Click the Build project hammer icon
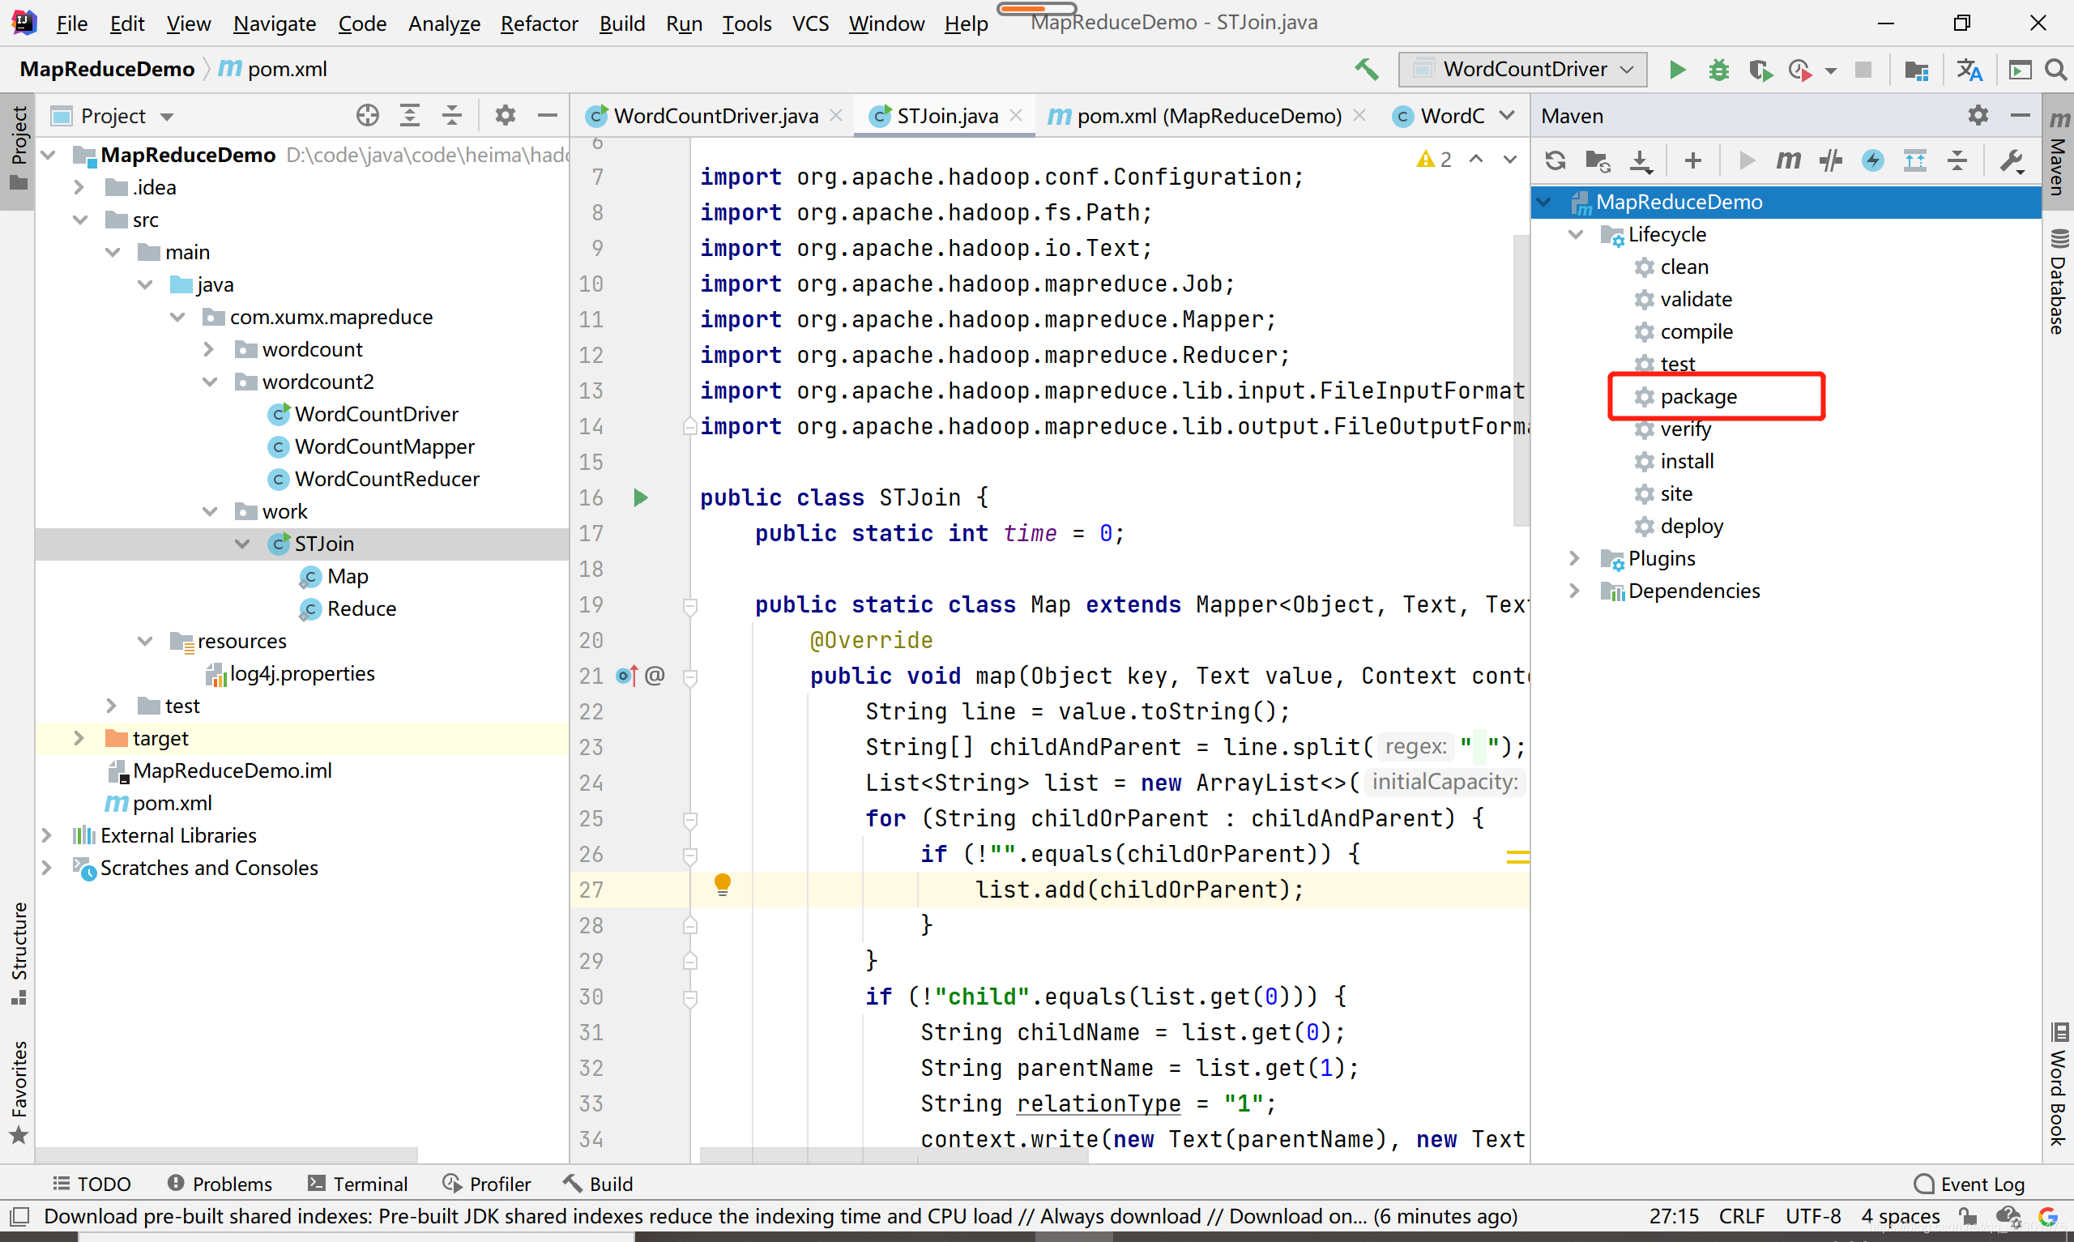 1366,70
